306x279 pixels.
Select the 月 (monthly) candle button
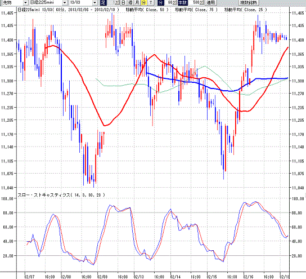pos(137,3)
